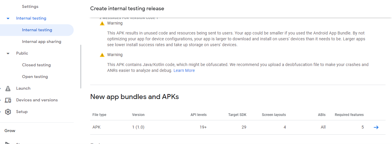Click the Screen layouts value 4
This screenshot has width=392, height=144.
coord(285,127)
